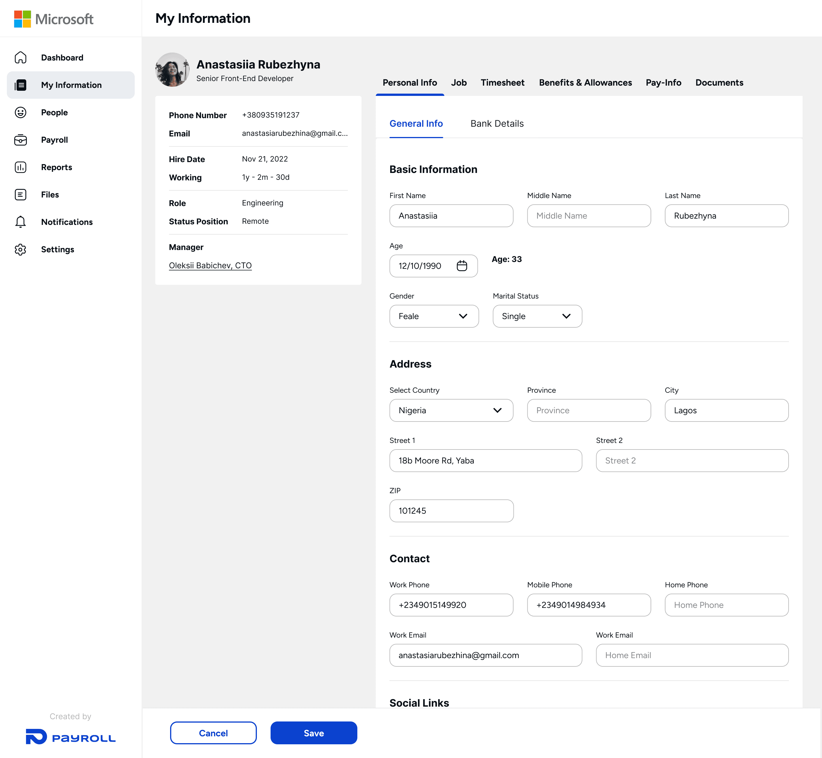Click Anastasiia's profile photo

(172, 70)
